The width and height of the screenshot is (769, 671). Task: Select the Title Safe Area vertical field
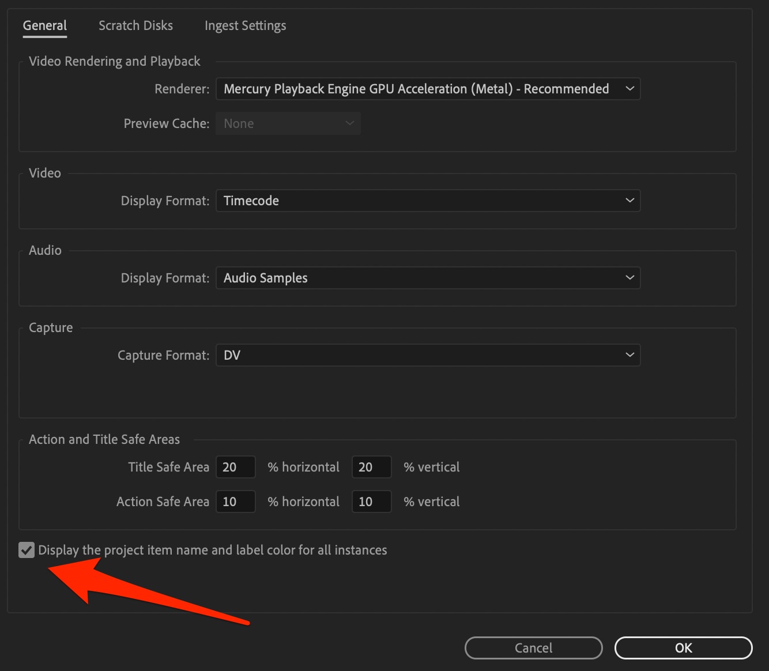(371, 467)
